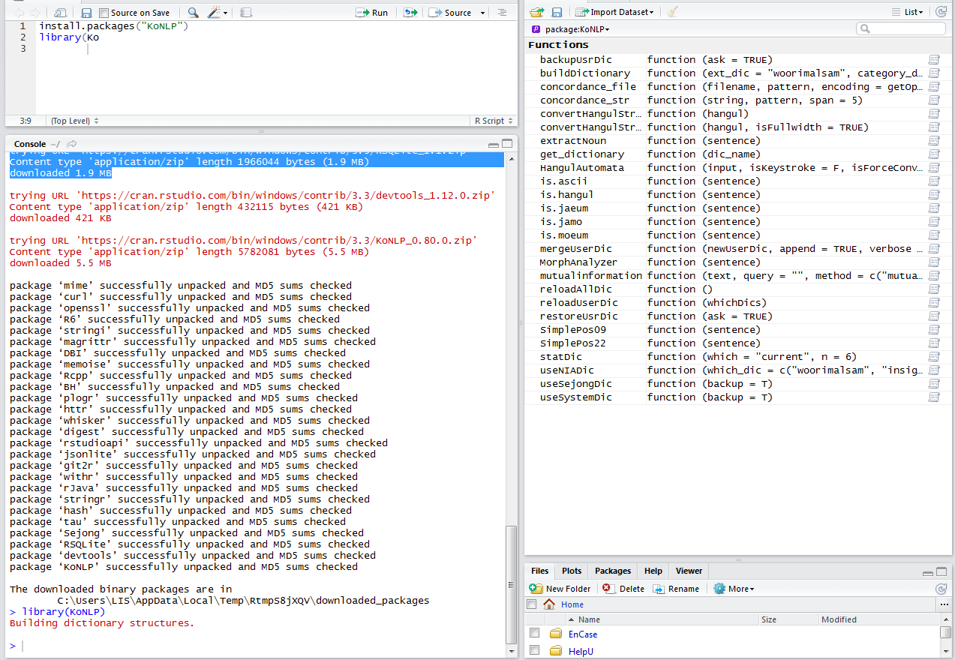Click the save script floppy disk icon
This screenshot has height=660, width=955.
coord(86,13)
